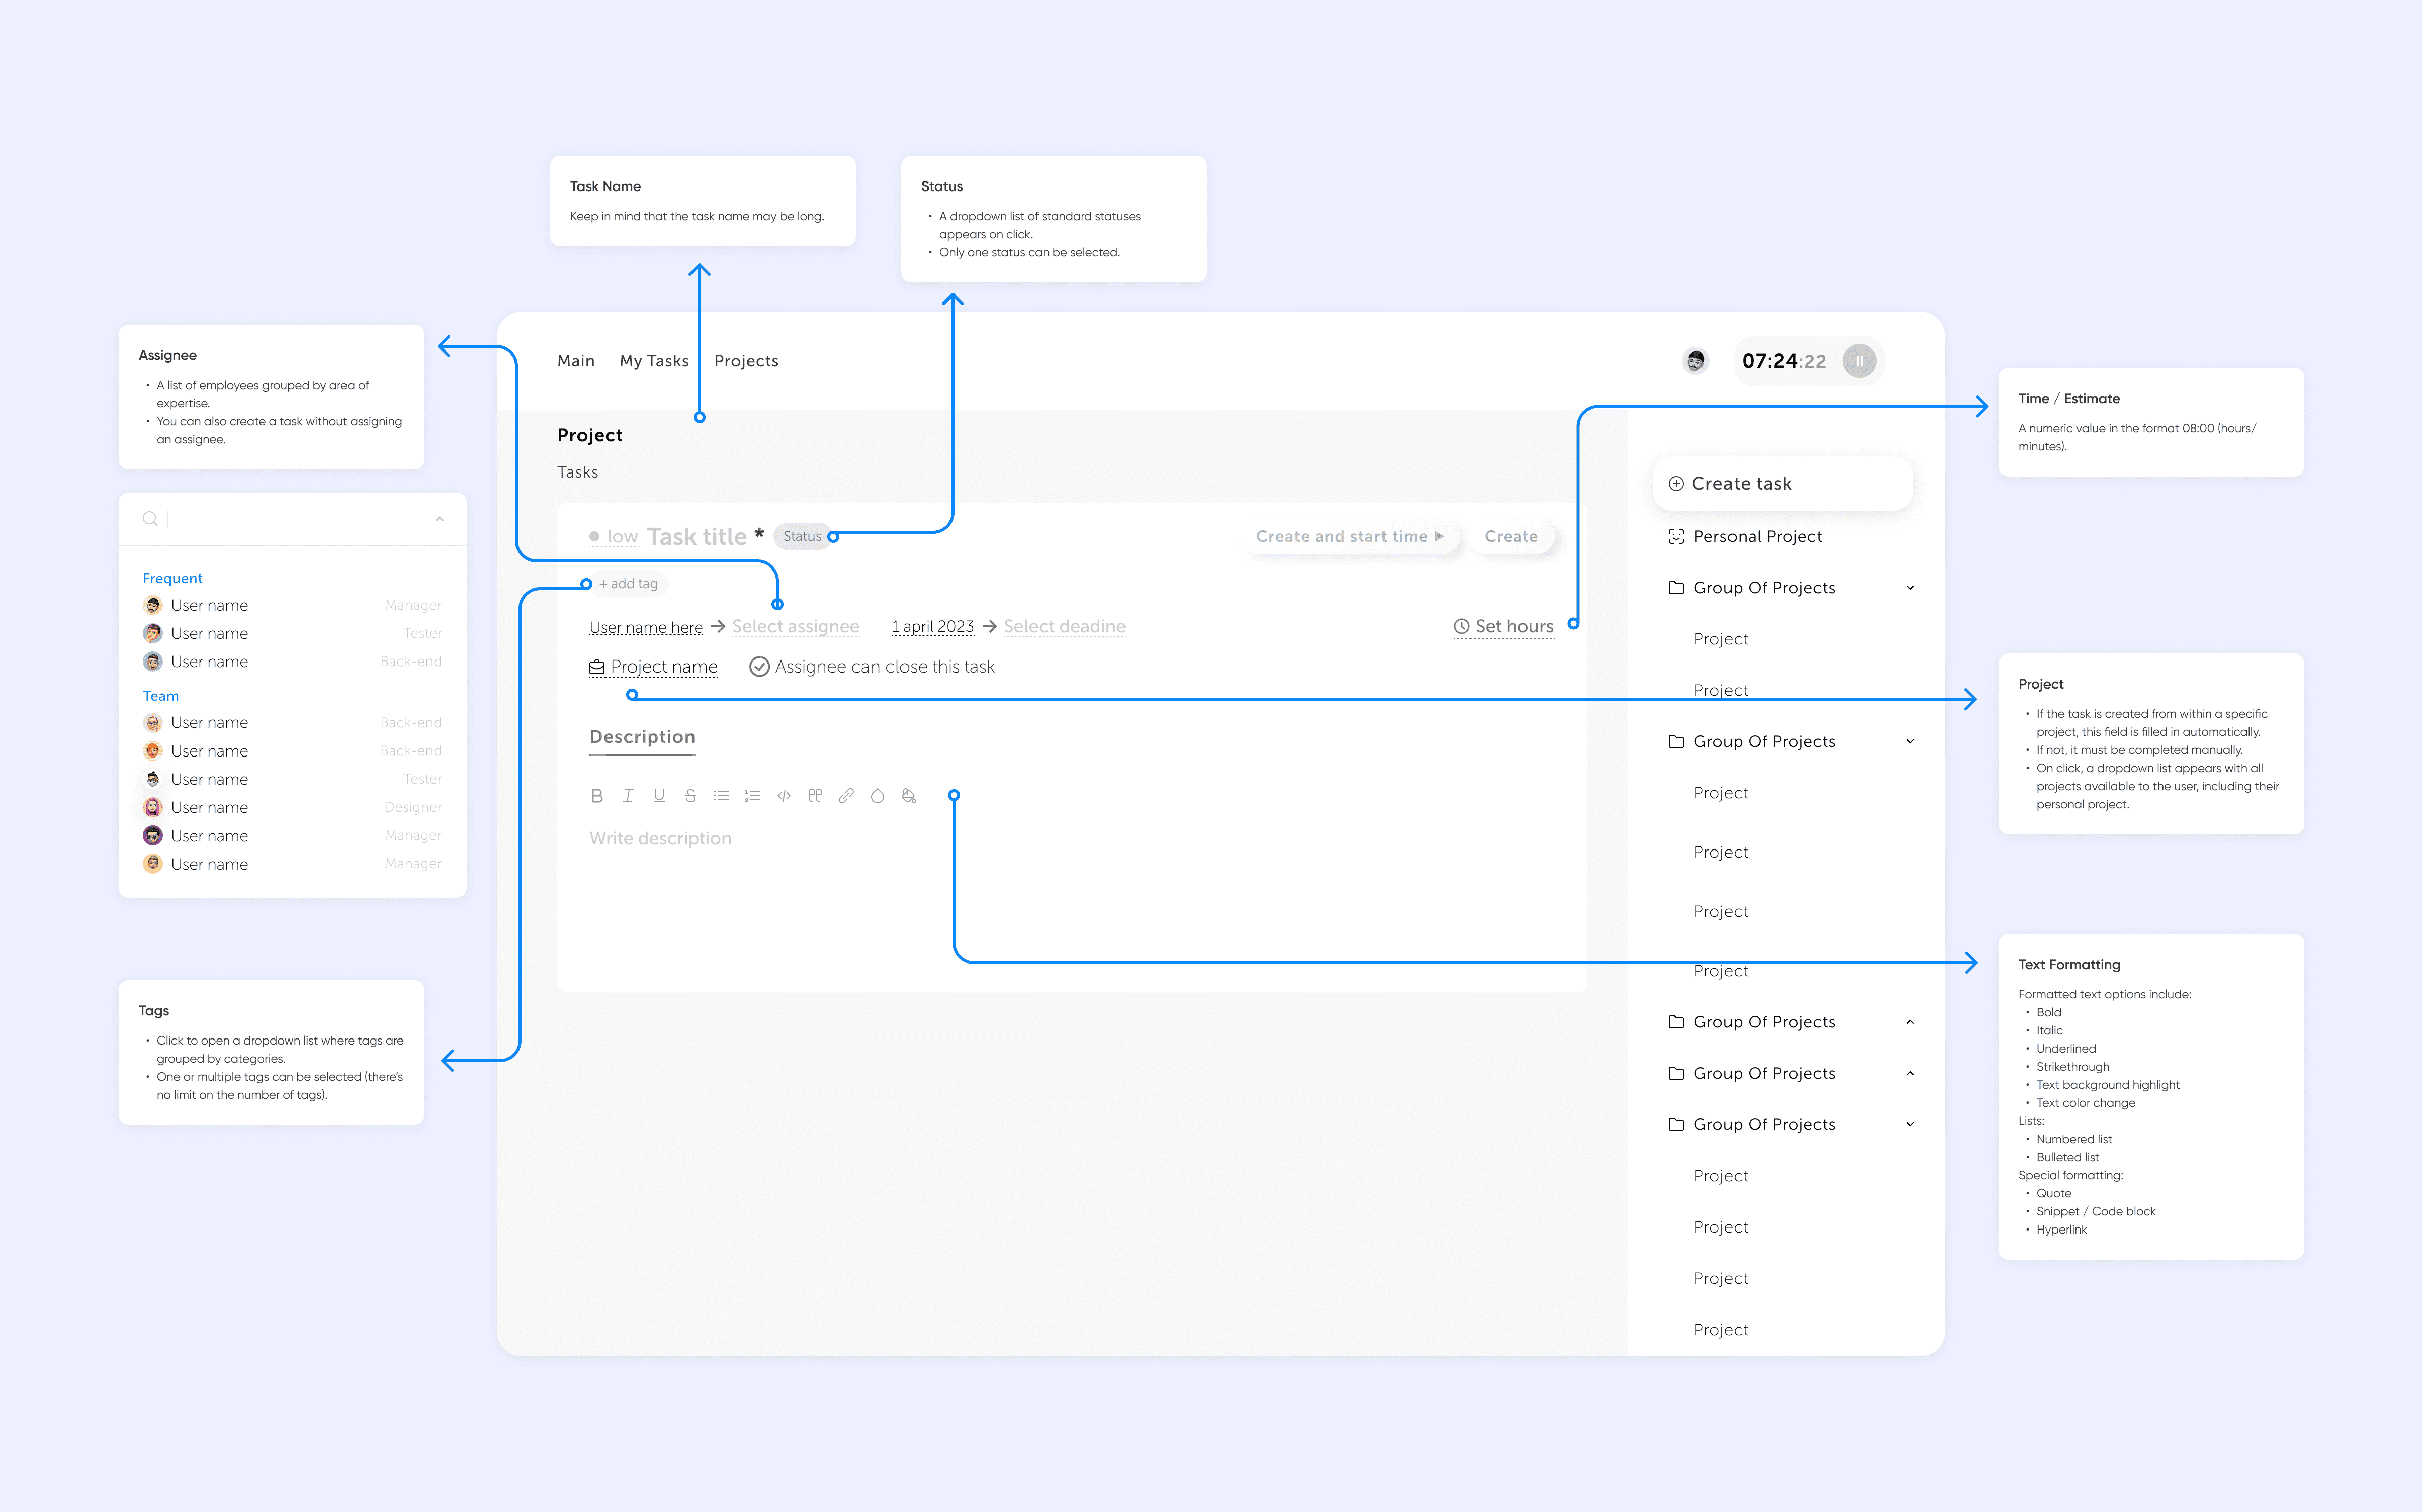Toggle the low priority indicator
2422x1512 pixels.
(x=614, y=537)
